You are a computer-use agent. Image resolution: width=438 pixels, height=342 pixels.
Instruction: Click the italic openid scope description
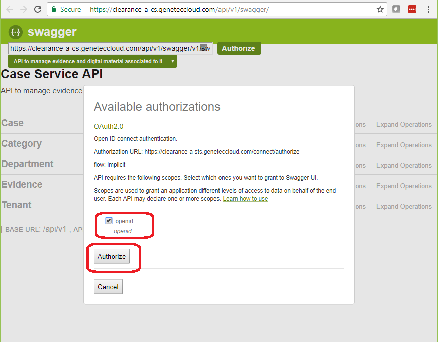coord(123,231)
